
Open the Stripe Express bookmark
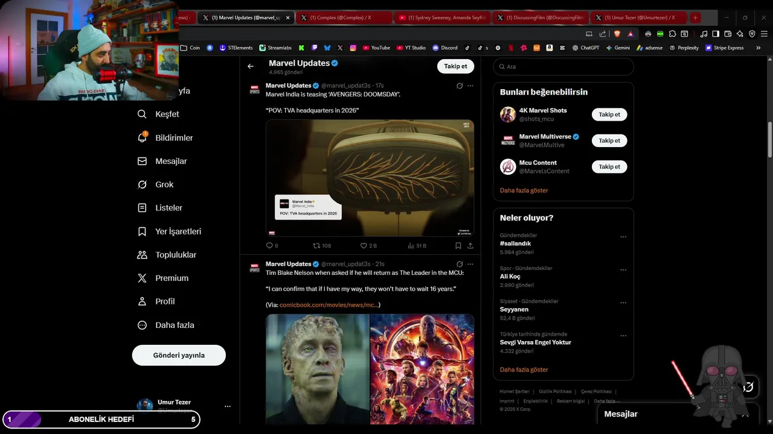pyautogui.click(x=725, y=48)
